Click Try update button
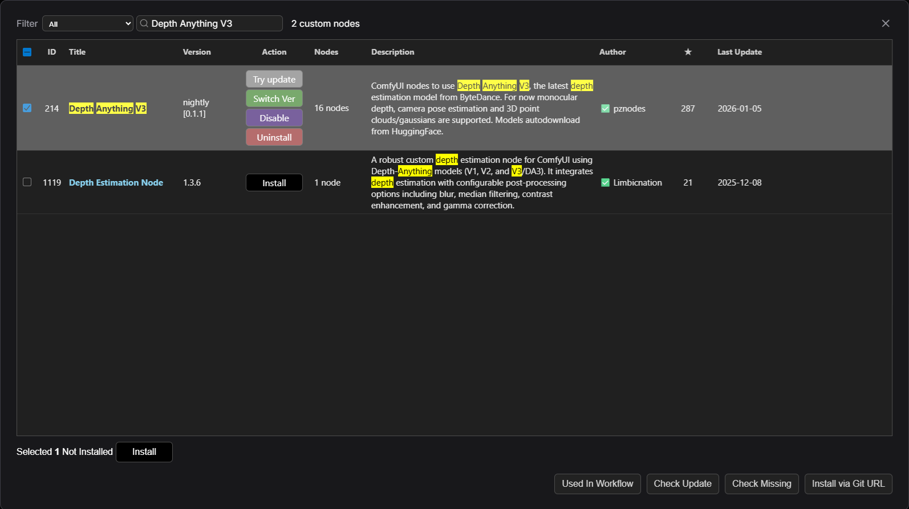The height and width of the screenshot is (509, 909). pyautogui.click(x=274, y=79)
